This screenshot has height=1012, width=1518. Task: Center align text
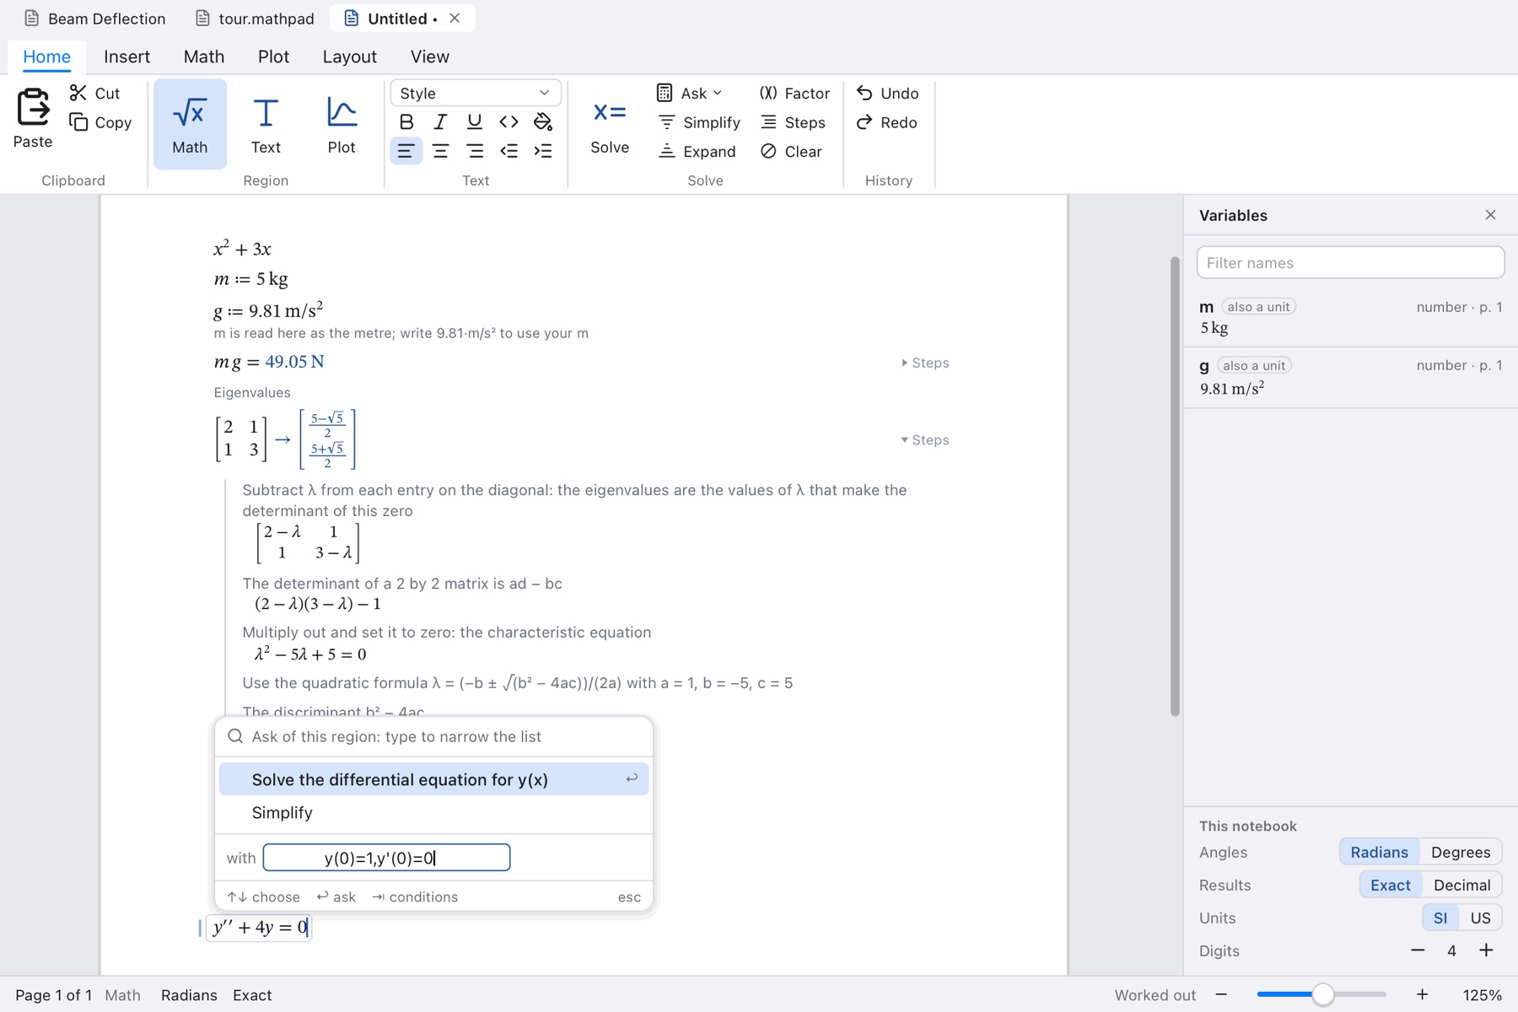tap(440, 151)
